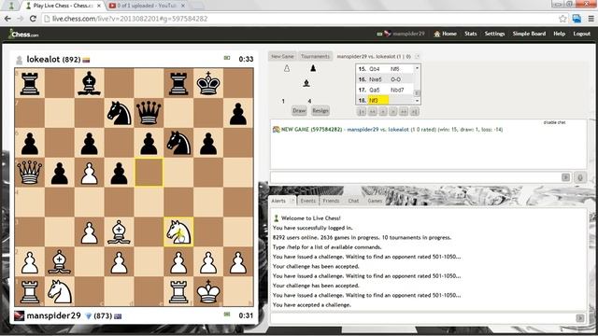Open the Chrome menu icon
Screen dimensions: 598x336
591,19
